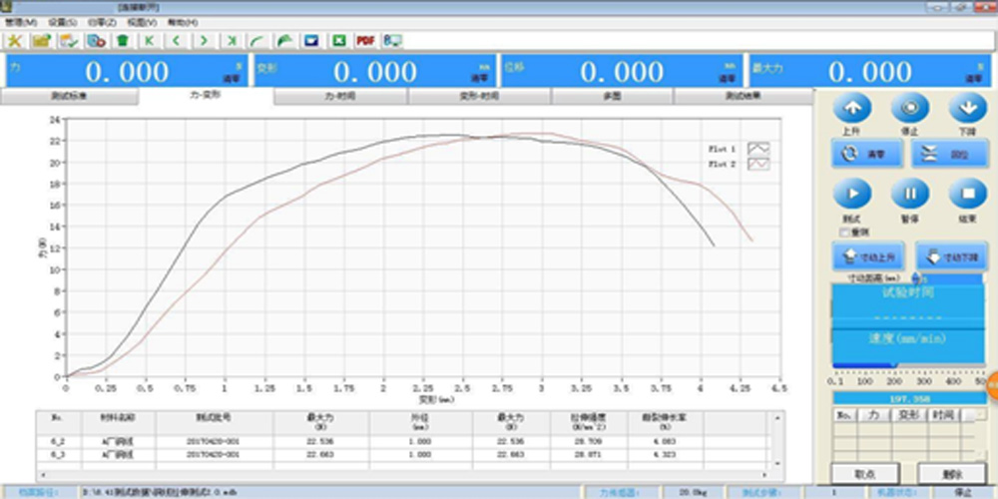
Task: Pause test with round pause button
Action: click(909, 193)
